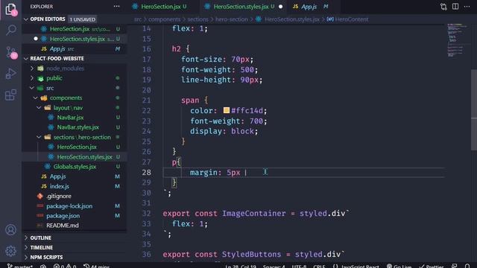Open the Explorer view in the activity bar
The width and height of the screenshot is (477, 268).
point(10,10)
